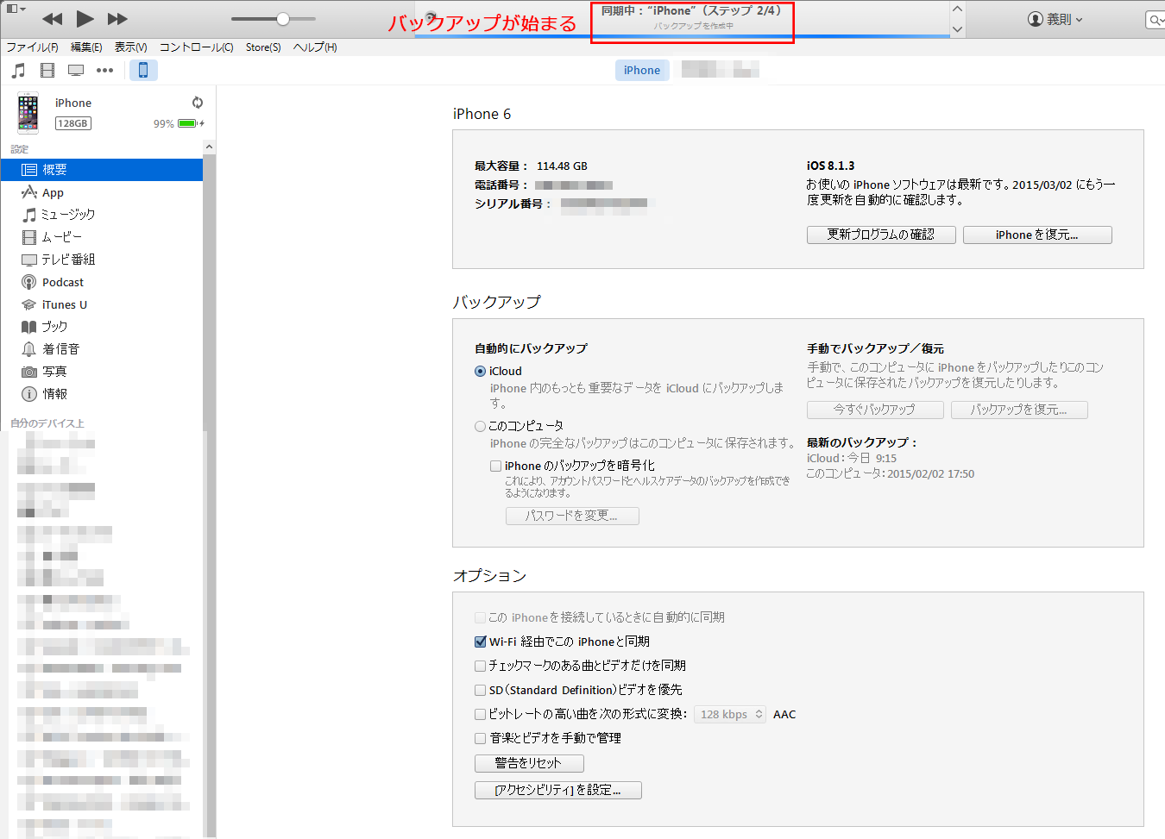Open the コントロール menu
1165x839 pixels.
click(197, 47)
